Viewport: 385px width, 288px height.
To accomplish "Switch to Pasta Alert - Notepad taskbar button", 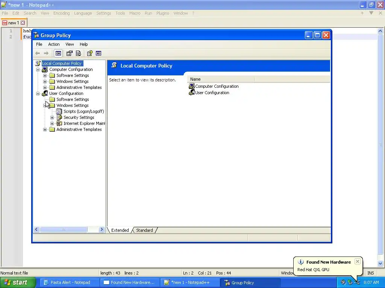I will (69, 283).
